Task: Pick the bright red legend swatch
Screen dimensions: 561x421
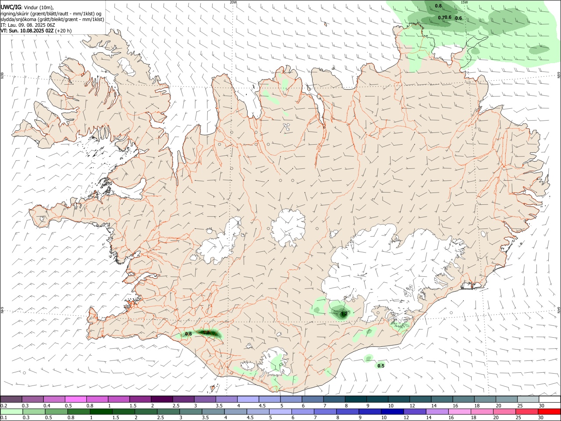Action: coord(549,411)
